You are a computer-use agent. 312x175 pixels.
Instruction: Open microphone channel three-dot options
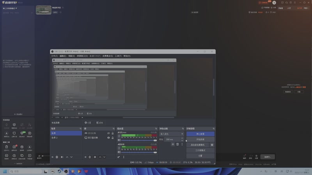point(119,136)
